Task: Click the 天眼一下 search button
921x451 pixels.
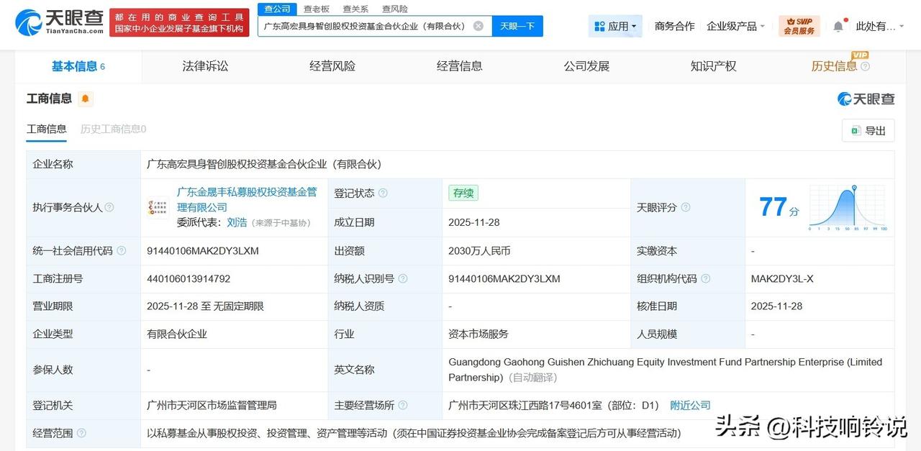Action: (516, 25)
